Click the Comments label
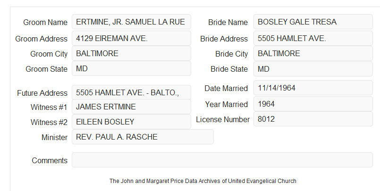Screen dimensions: 380x191 (50, 160)
